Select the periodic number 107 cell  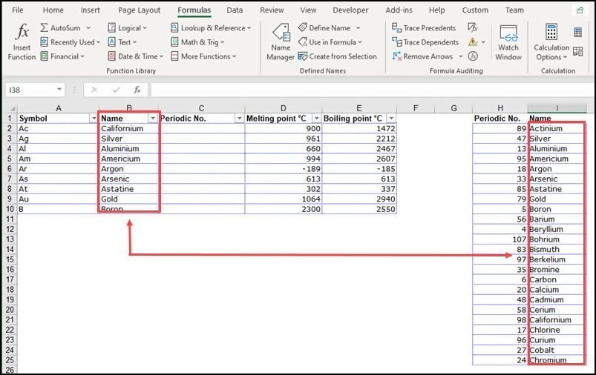pyautogui.click(x=500, y=239)
